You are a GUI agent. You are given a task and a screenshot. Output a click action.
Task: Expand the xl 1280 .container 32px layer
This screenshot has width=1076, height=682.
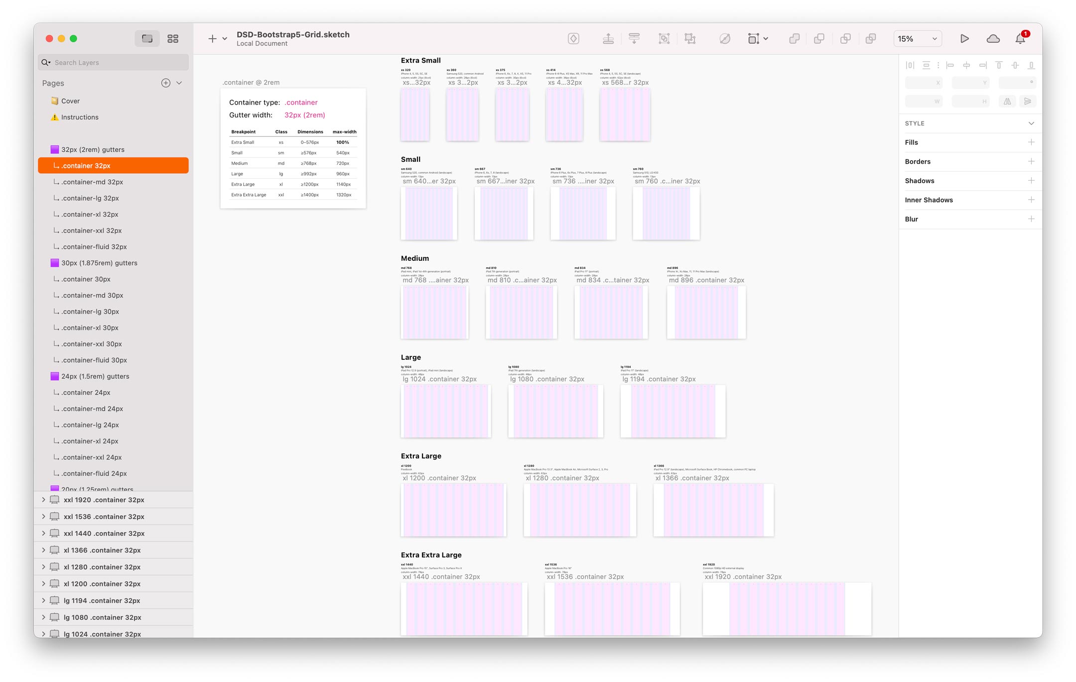coord(42,567)
